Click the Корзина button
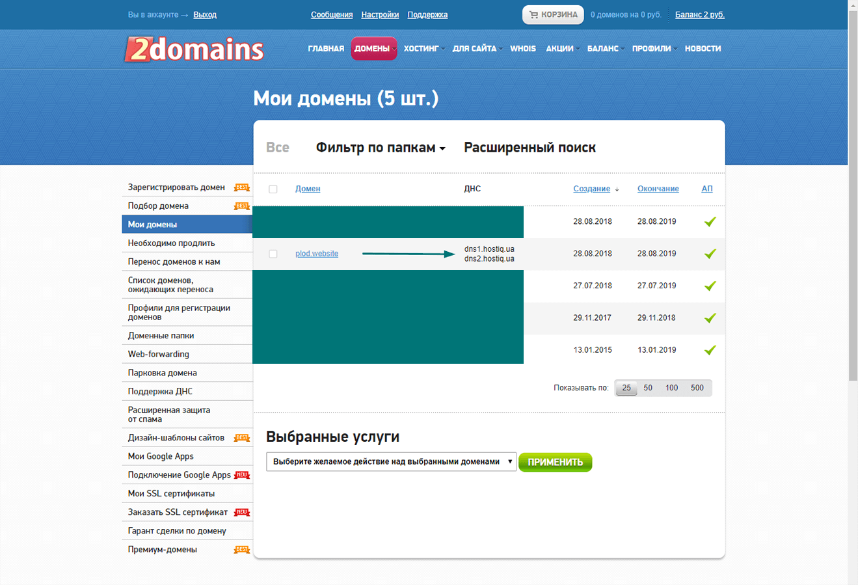This screenshot has width=858, height=585. coord(553,15)
